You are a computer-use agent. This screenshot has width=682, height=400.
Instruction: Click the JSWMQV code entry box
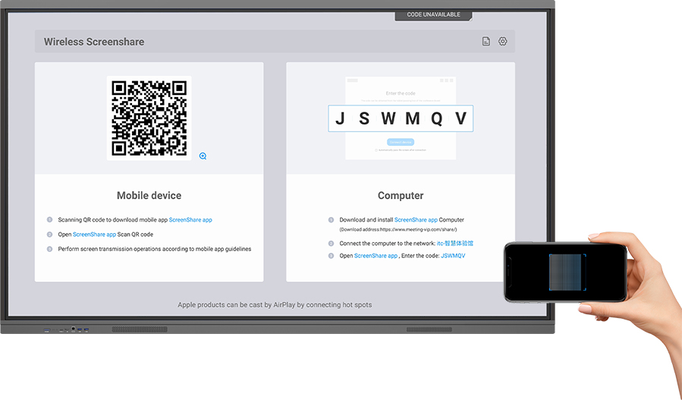tap(401, 118)
